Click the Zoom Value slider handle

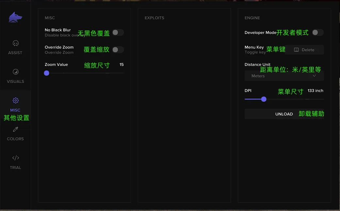point(46,73)
